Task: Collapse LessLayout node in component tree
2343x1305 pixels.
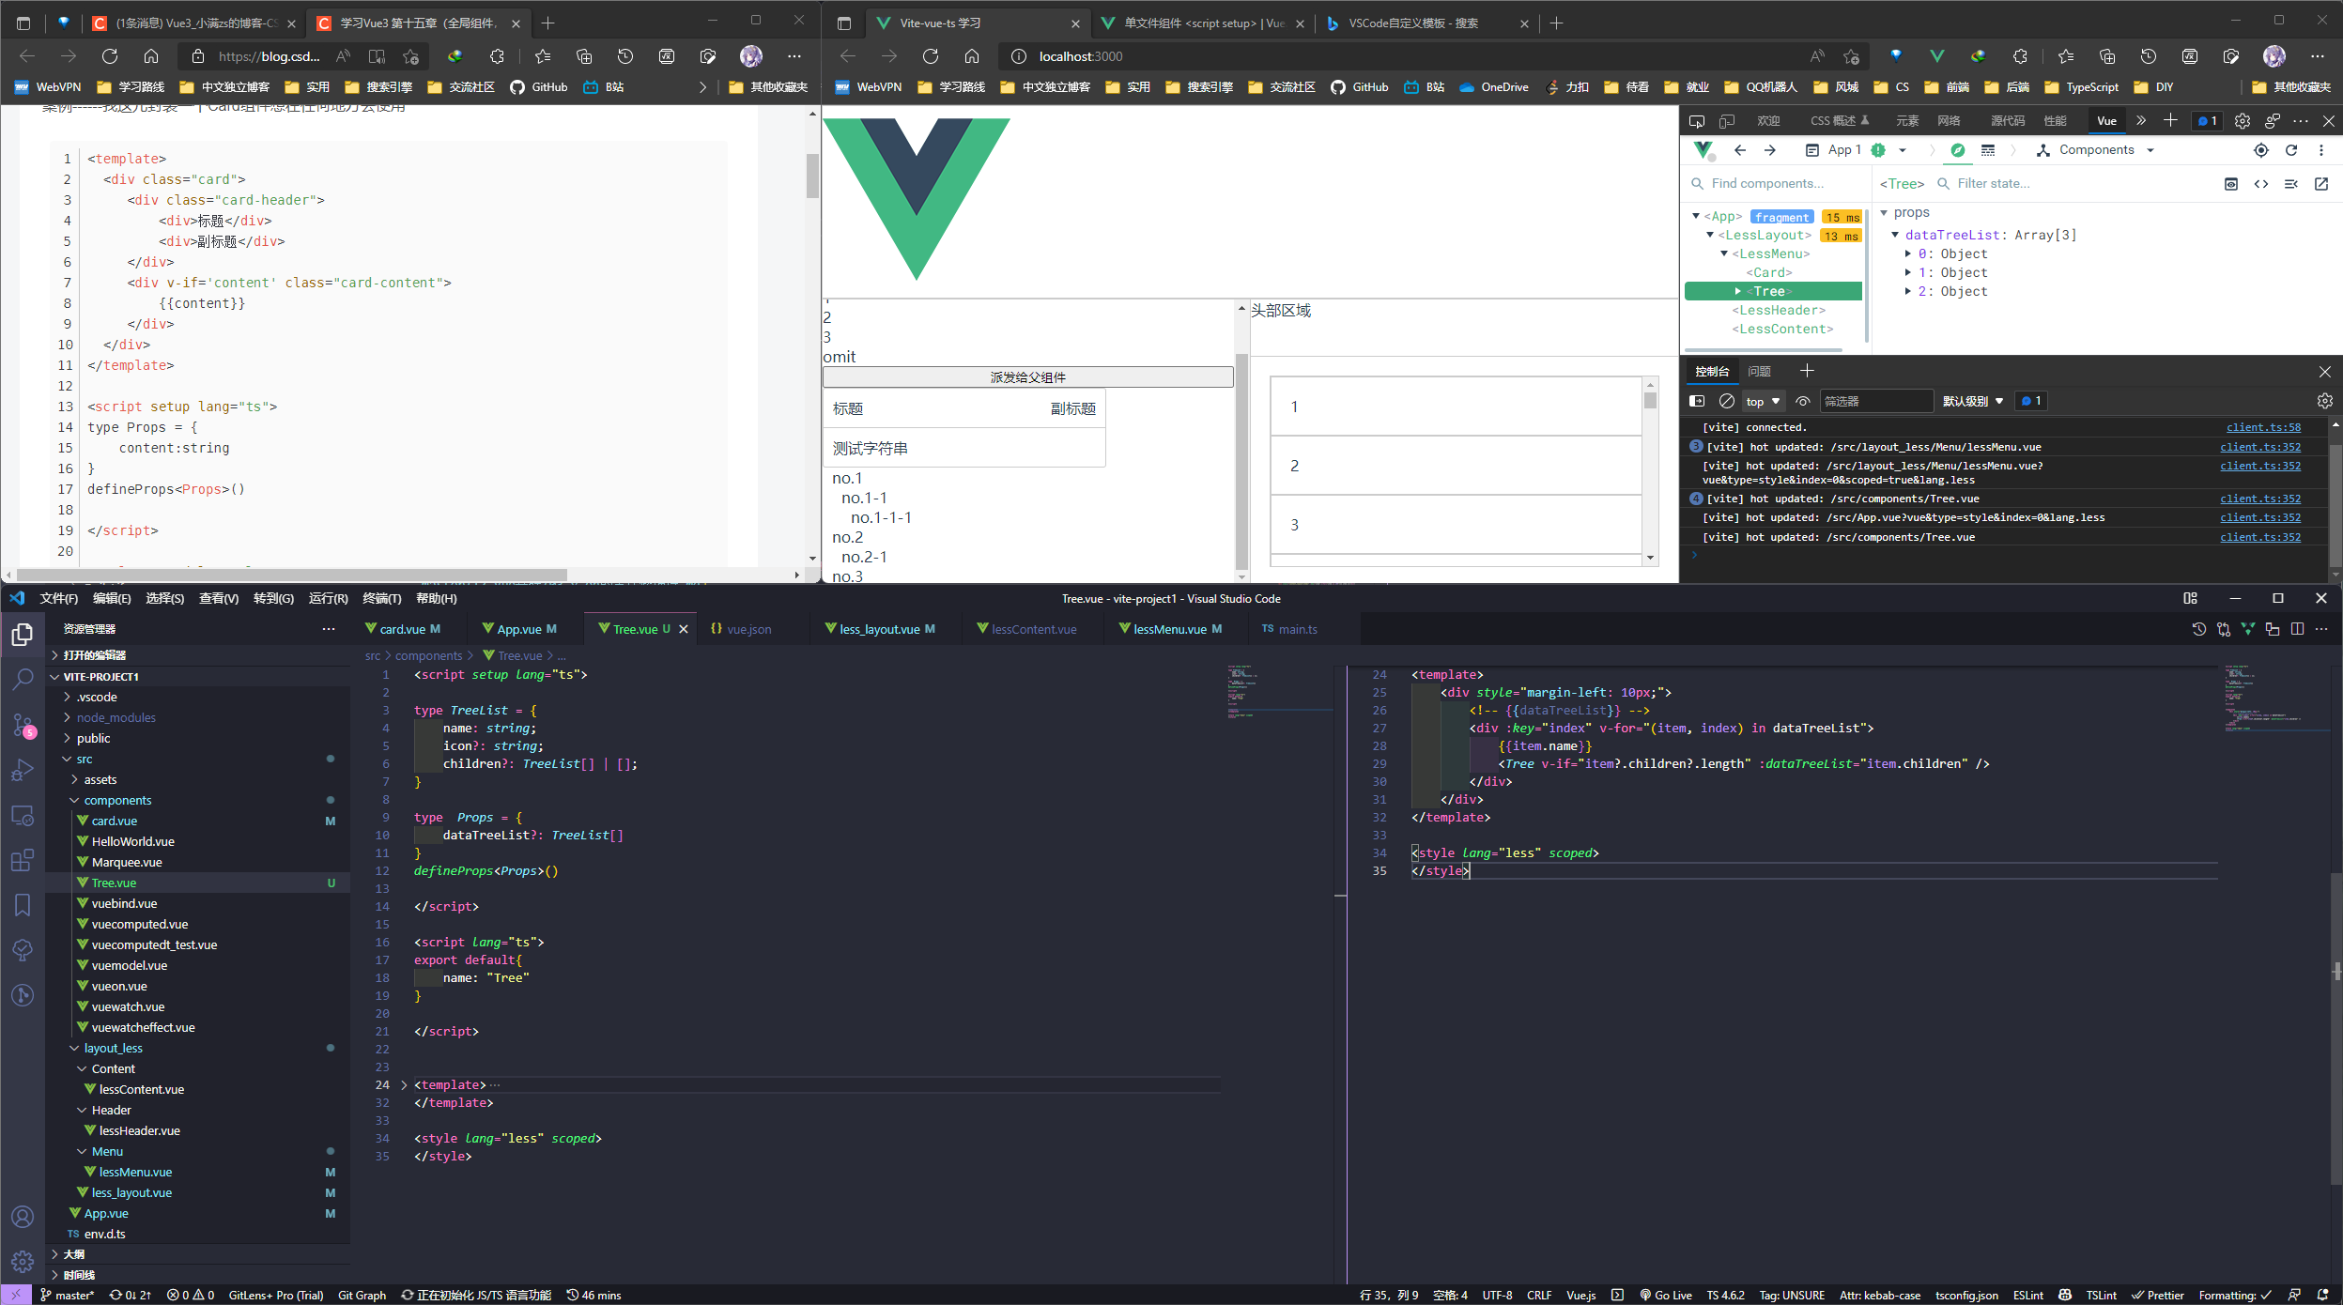Action: 1710,236
